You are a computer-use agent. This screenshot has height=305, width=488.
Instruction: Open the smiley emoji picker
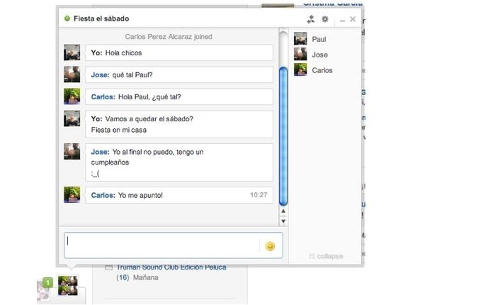(270, 246)
